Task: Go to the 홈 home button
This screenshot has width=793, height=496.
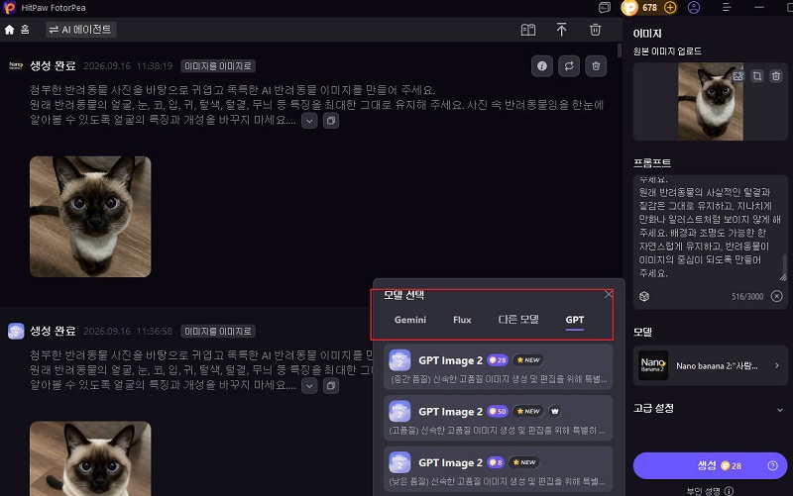Action: click(17, 30)
